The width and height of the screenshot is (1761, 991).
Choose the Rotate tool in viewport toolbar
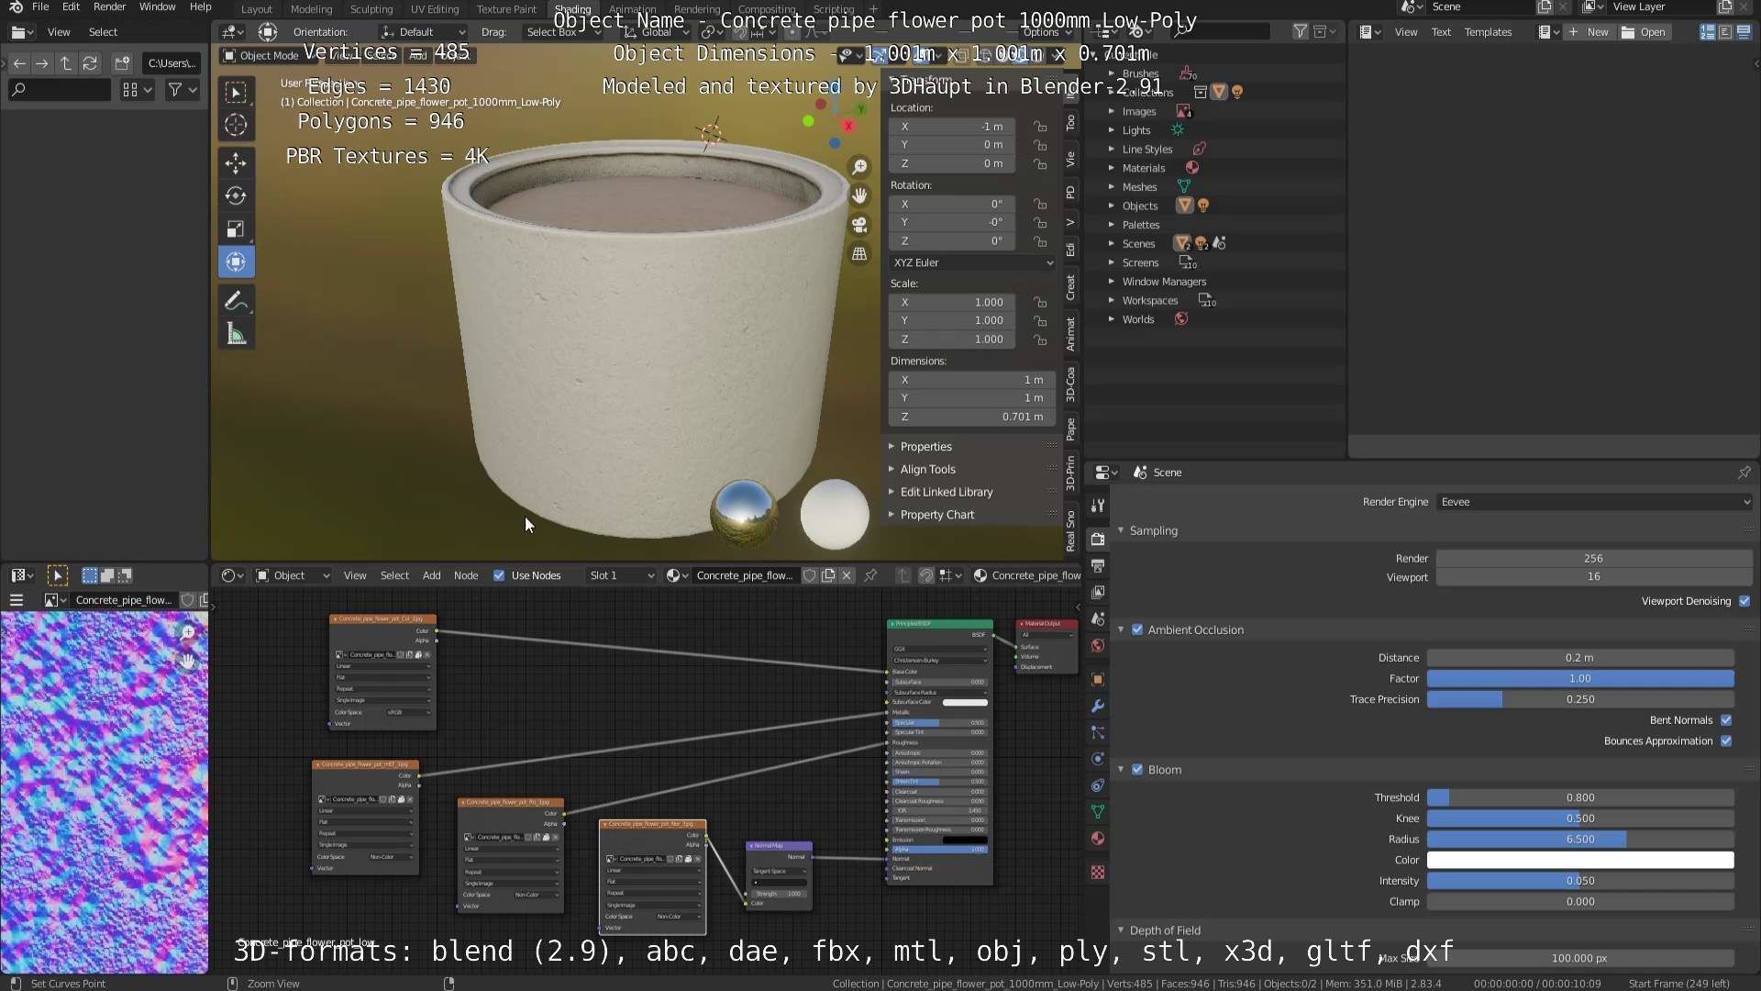pyautogui.click(x=236, y=196)
